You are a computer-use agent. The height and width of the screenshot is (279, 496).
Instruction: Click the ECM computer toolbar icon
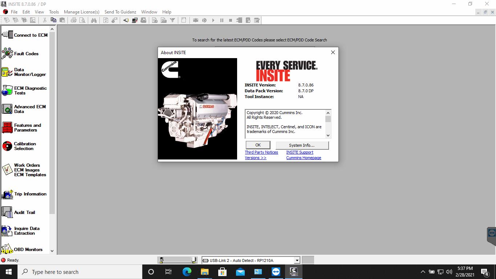coord(135,20)
